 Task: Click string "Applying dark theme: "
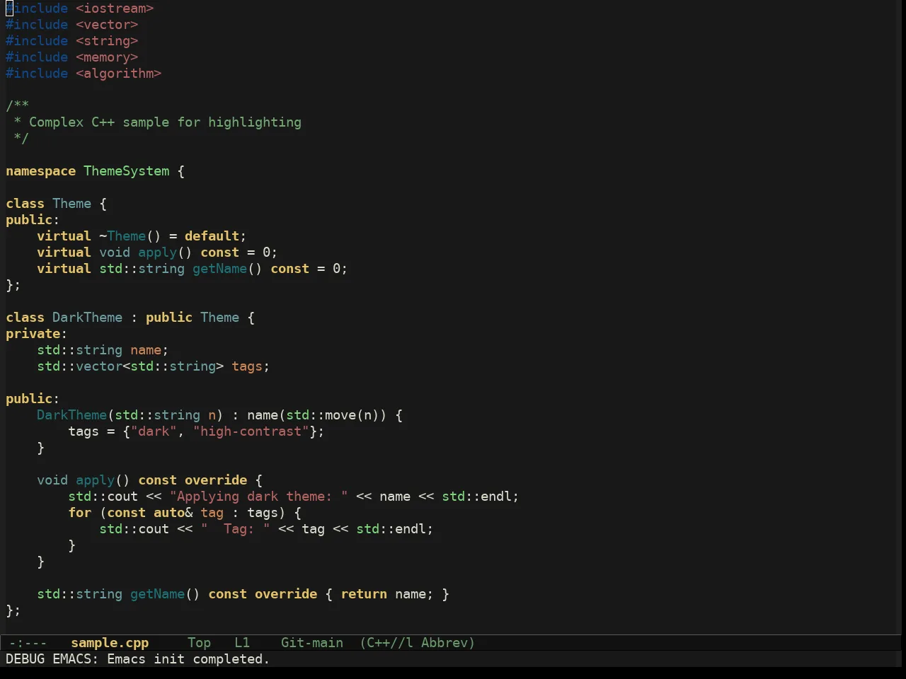click(258, 497)
